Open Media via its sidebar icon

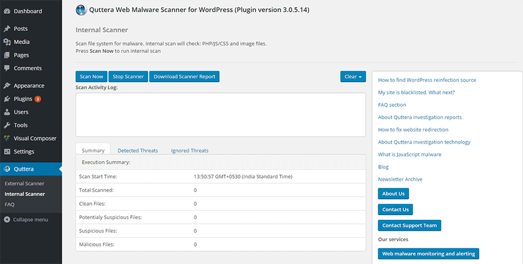point(7,42)
